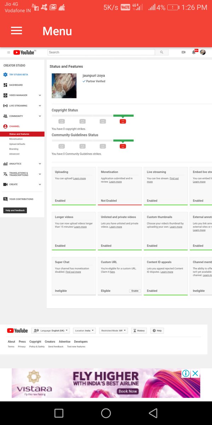Expand the Live Streaming section chevron
This screenshot has width=212, height=425.
[x=40, y=106]
